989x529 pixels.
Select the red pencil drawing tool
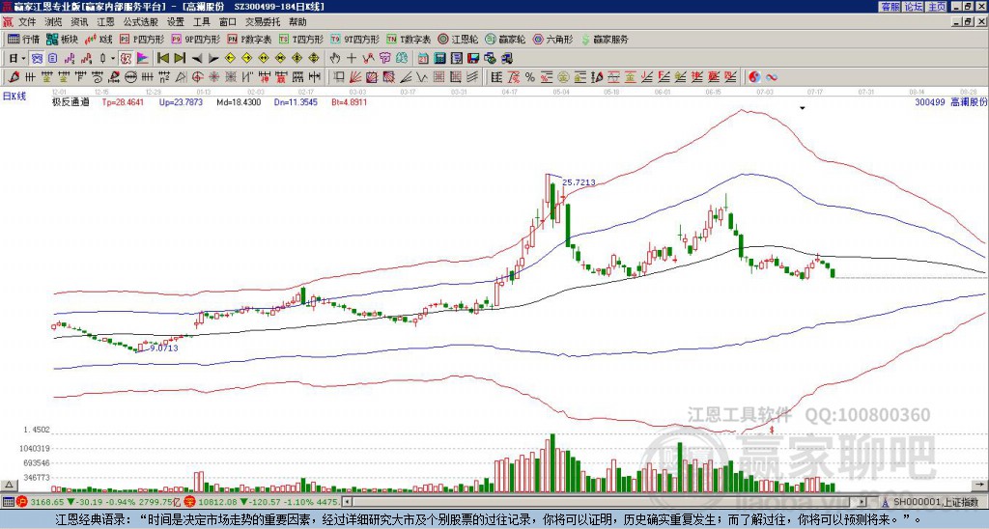[x=12, y=77]
